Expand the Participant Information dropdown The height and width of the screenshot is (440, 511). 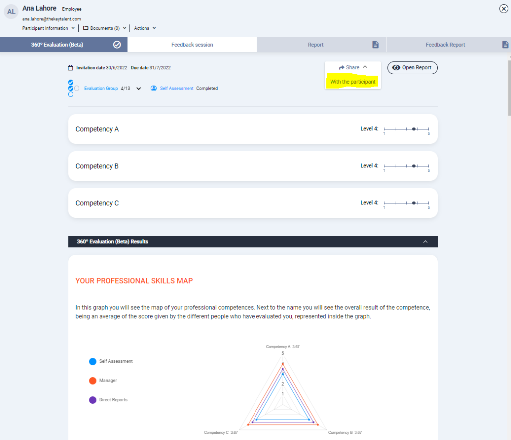coord(49,28)
